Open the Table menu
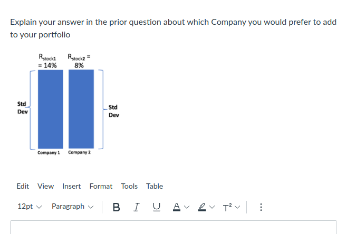This screenshot has width=346, height=234. 155,186
